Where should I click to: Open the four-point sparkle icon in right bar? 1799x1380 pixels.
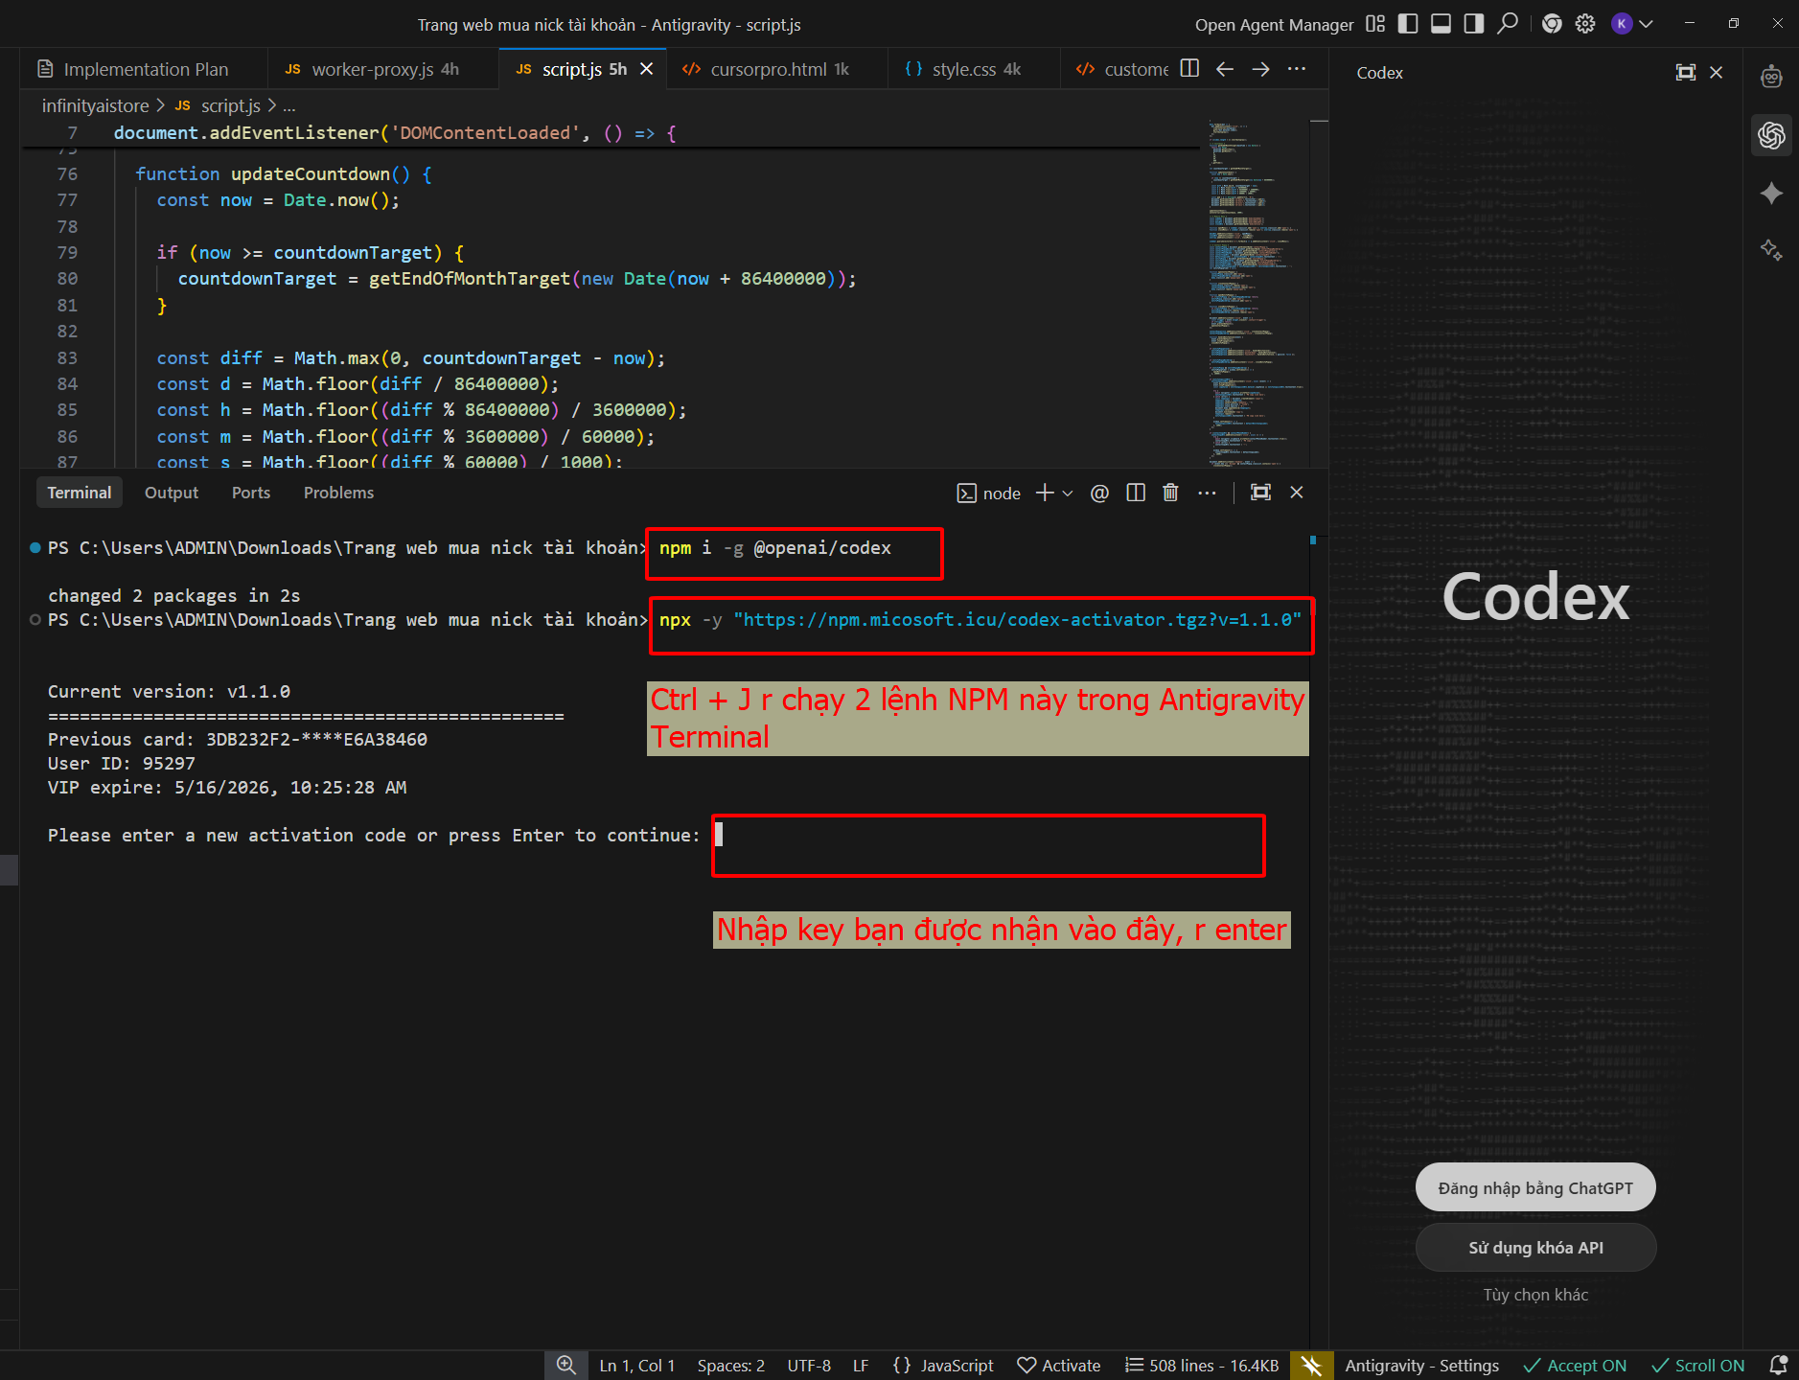pyautogui.click(x=1771, y=194)
